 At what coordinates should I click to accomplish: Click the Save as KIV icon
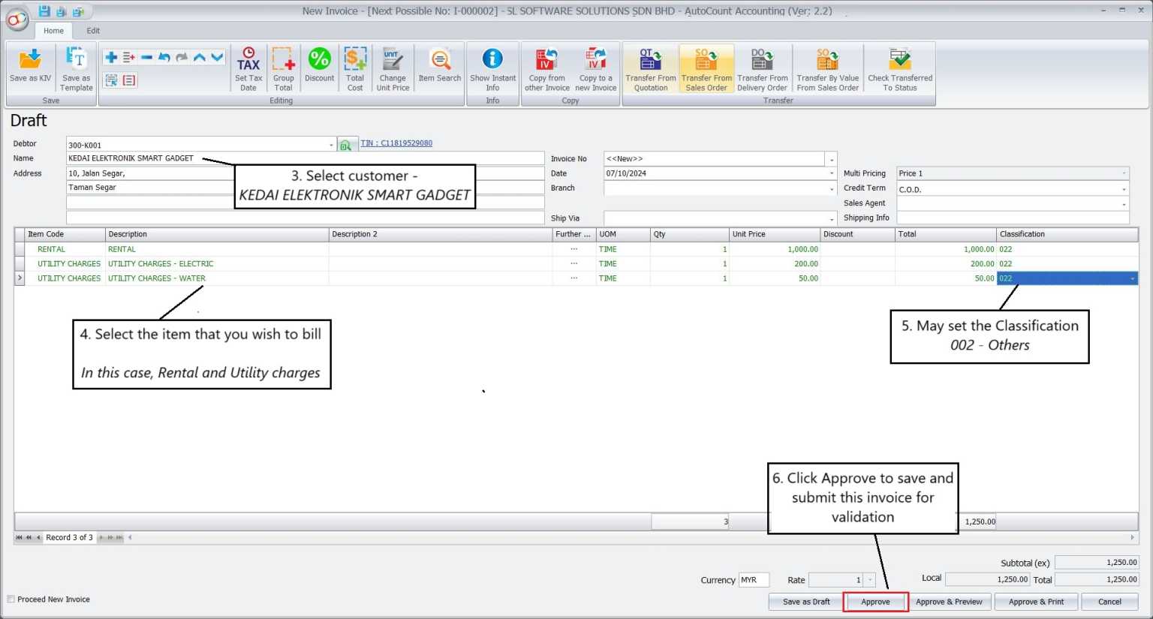(30, 65)
